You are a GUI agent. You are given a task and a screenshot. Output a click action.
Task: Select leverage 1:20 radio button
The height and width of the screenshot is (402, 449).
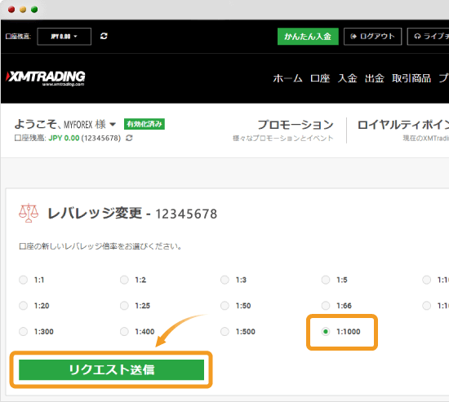[23, 306]
